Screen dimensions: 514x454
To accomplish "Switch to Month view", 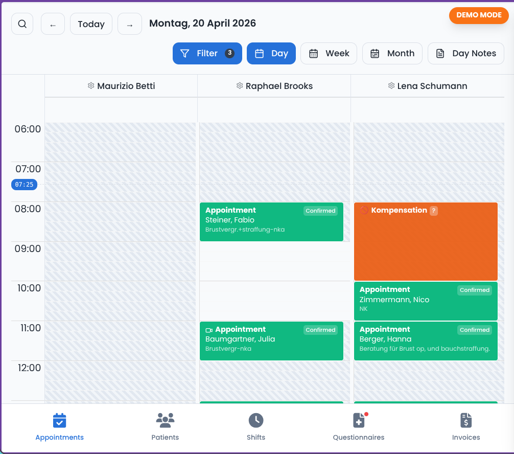I will click(392, 54).
